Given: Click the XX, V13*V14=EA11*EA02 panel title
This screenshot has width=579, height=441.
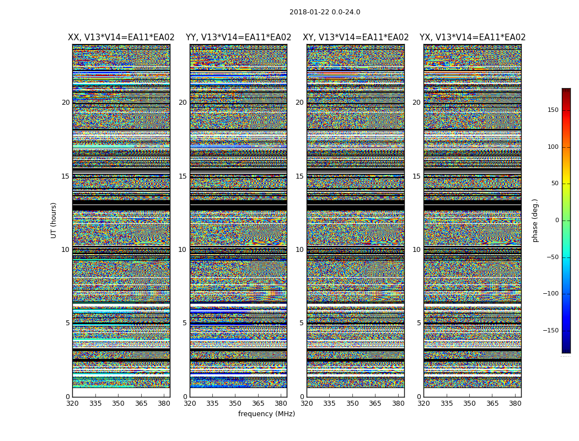Looking at the screenshot, I should [121, 37].
